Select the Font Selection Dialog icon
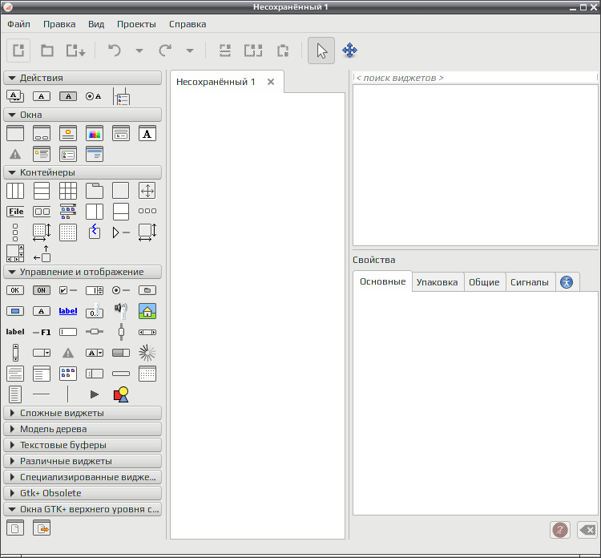Screen dimensions: 601x558 pos(147,133)
